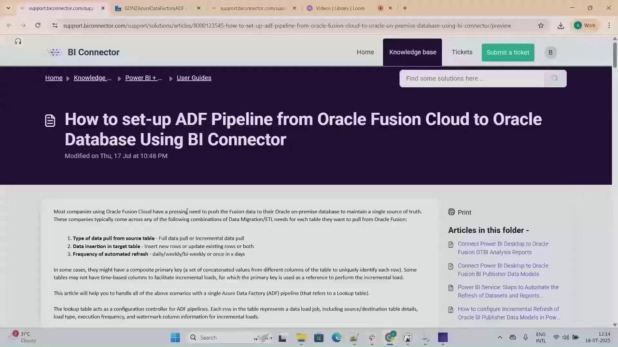This screenshot has height=347, width=618.
Task: Click the ENG INTL language indicator
Action: tap(541, 337)
